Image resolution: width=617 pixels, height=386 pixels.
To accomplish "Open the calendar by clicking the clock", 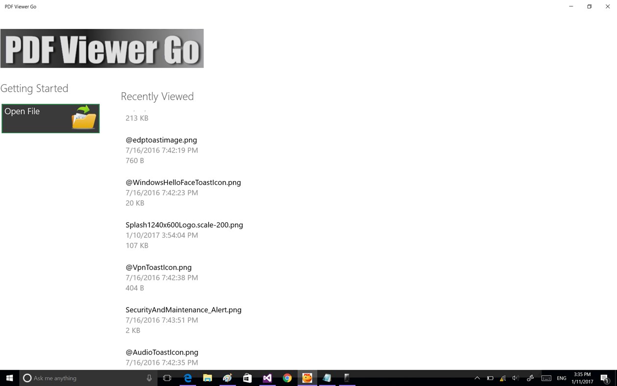I will click(582, 378).
